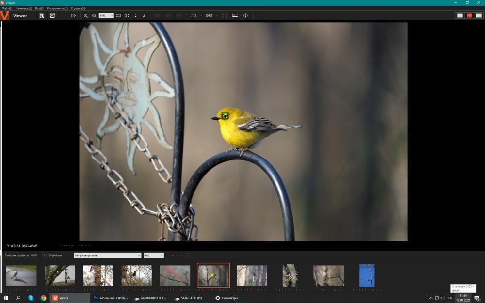Screen dimensions: 485x303
Task: Select the fourth thumbnail with dark bird on branches
Action: tap(136, 275)
